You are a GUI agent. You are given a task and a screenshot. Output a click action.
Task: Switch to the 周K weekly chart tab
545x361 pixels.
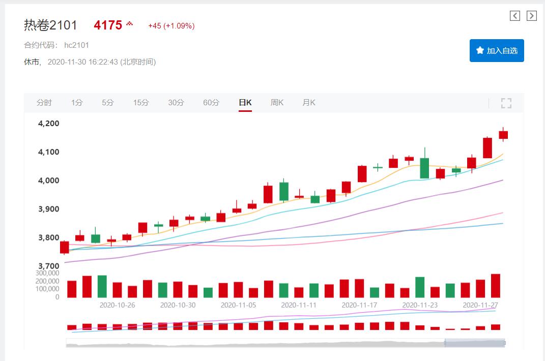pyautogui.click(x=276, y=103)
